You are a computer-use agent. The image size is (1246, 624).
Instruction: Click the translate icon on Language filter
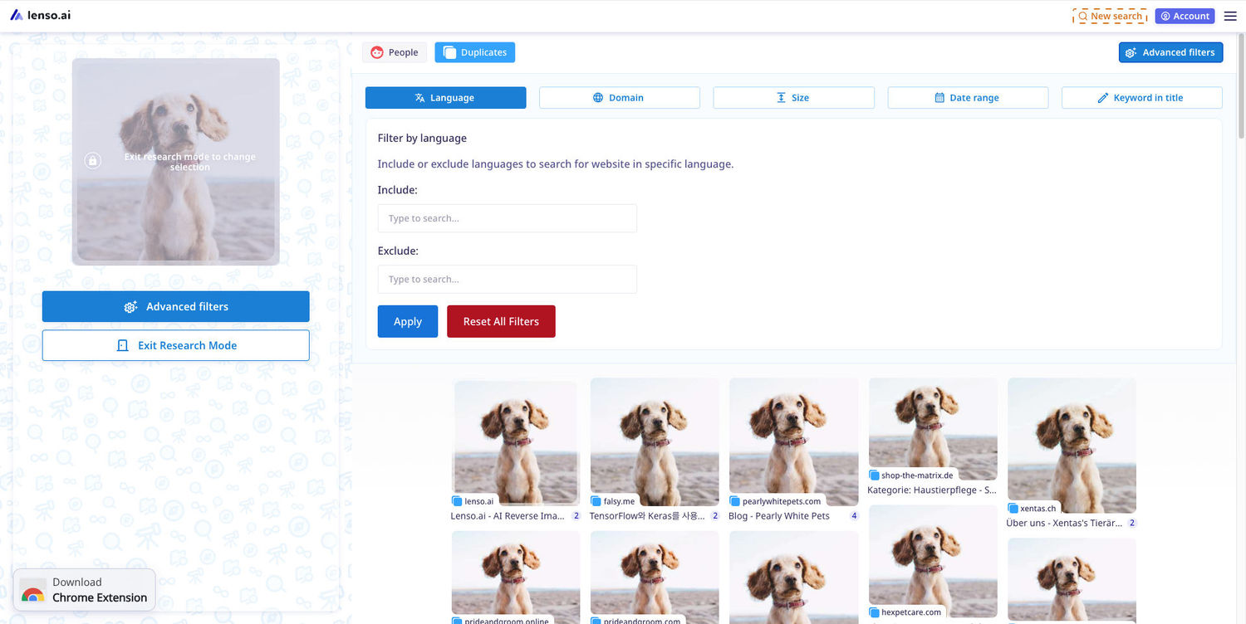tap(420, 98)
